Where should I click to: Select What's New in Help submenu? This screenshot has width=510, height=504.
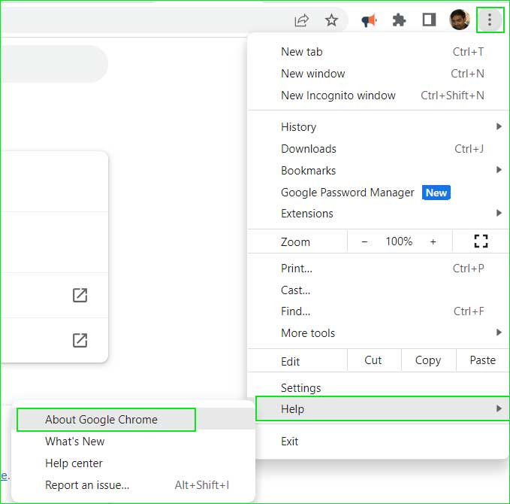point(133,442)
